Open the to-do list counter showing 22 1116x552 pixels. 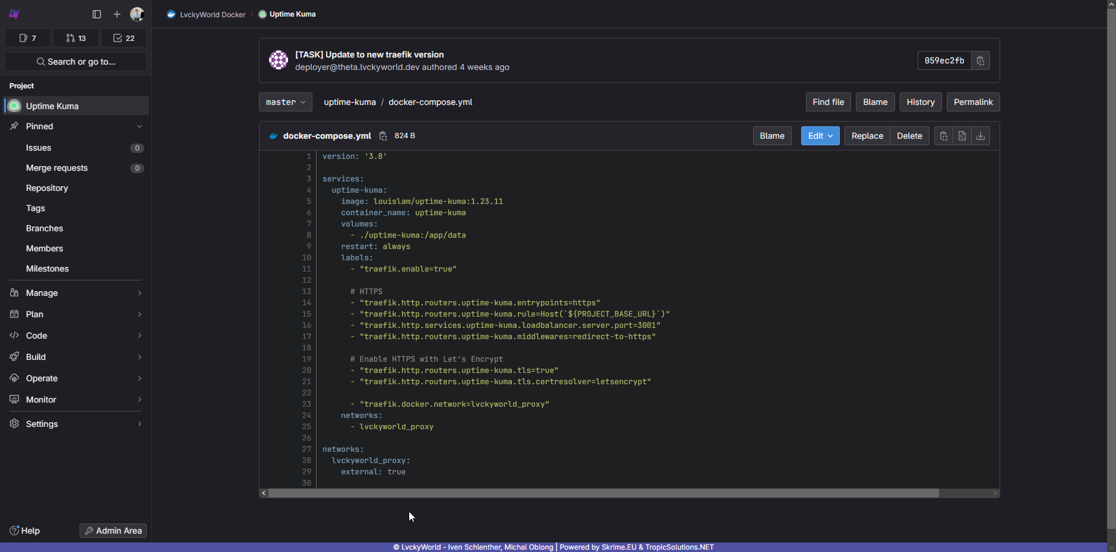tap(124, 38)
